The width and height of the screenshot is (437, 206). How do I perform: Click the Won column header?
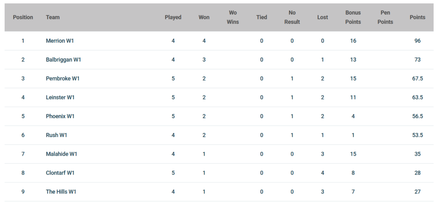pos(204,17)
